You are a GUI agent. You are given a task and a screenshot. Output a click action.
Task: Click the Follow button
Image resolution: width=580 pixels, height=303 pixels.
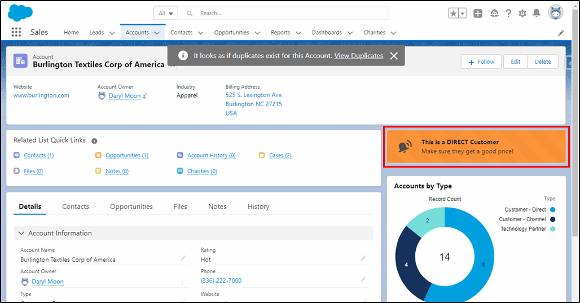[x=481, y=62]
